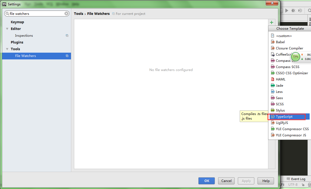Choose the <custom> template

point(290,36)
